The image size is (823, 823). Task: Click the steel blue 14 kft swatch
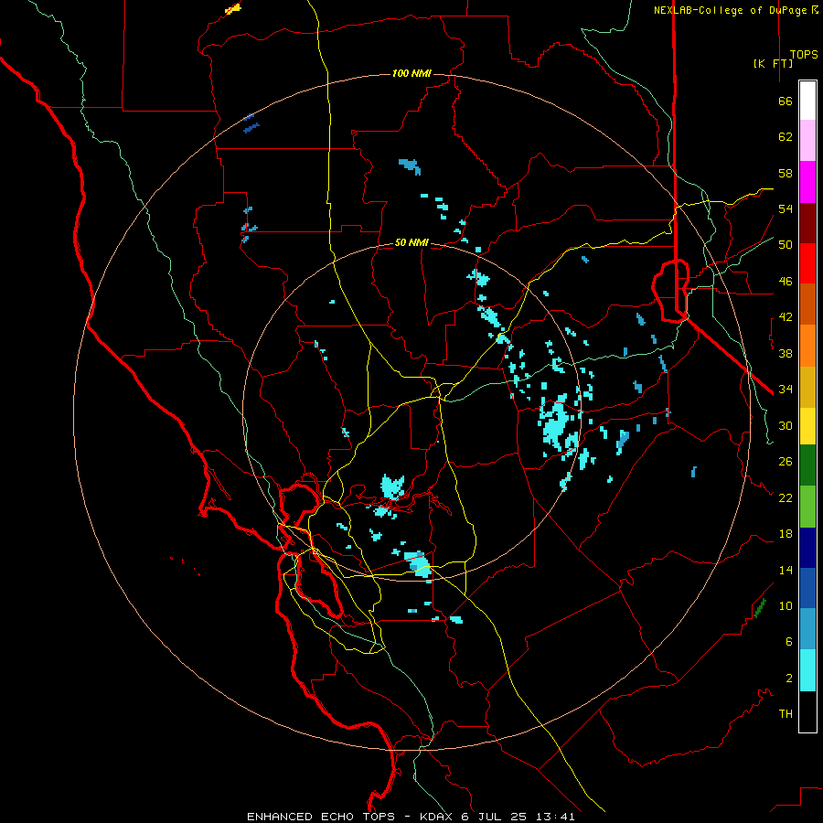(807, 629)
